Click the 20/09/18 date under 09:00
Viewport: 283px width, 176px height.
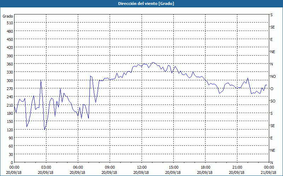pyautogui.click(x=110, y=172)
